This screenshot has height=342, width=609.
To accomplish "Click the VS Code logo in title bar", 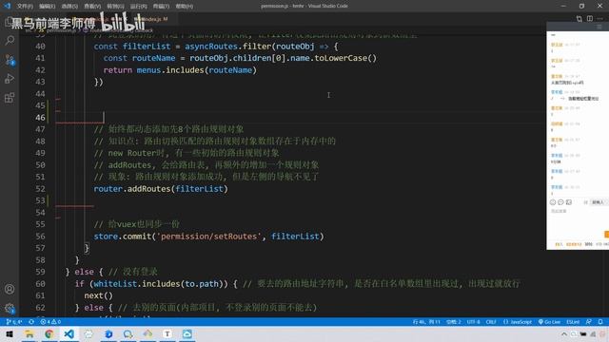I will (8, 6).
